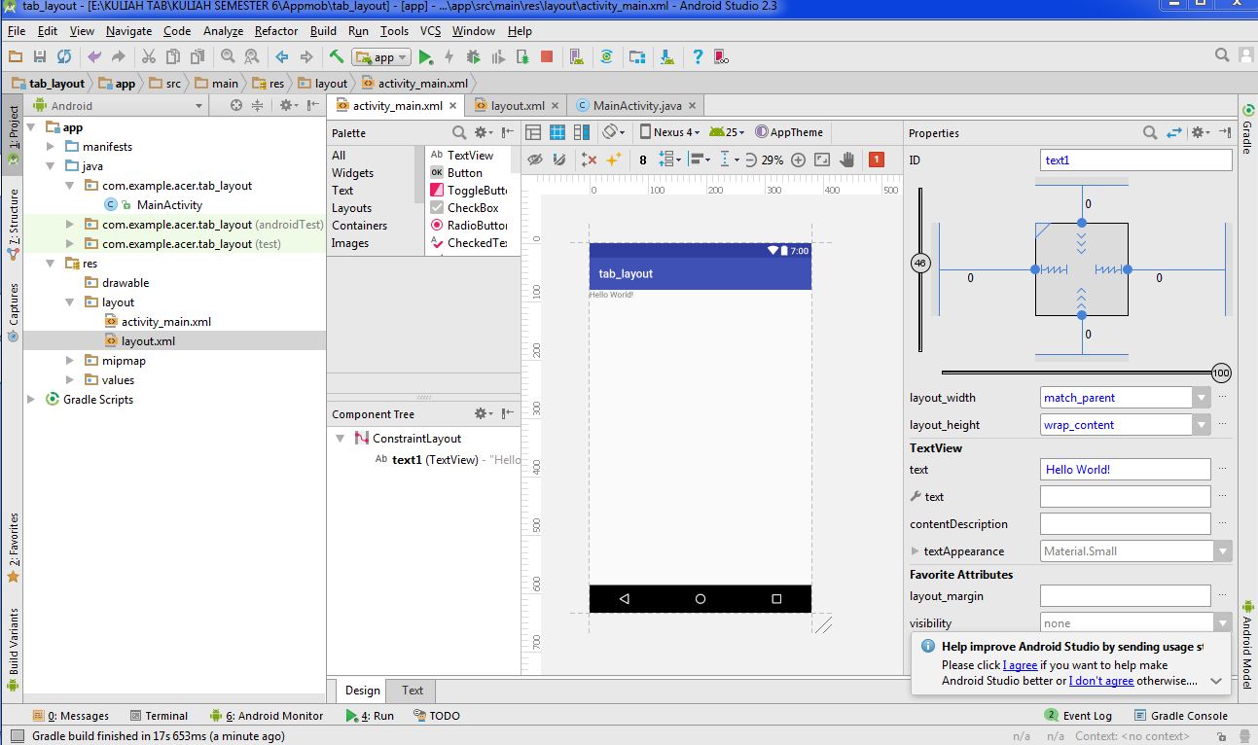
Task: Show Design and Blueprint side by side
Action: [582, 132]
